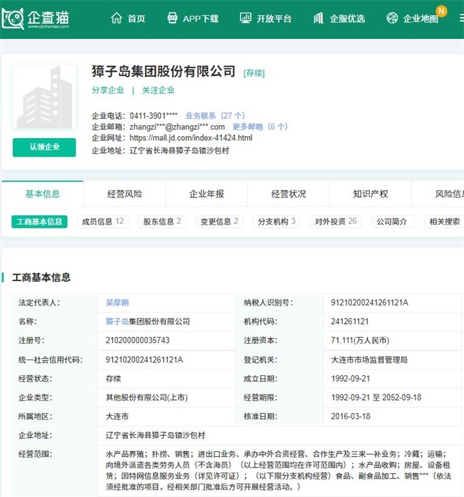Viewport: 464px width, 497px height.
Task: Click the home house icon
Action: click(x=117, y=18)
